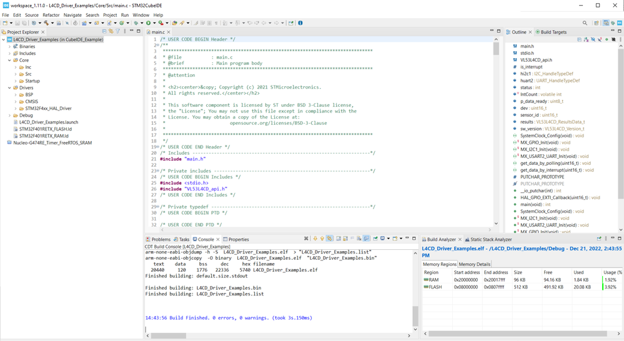The image size is (624, 341).
Task: Collapse the Drivers folder in project tree
Action: point(10,88)
